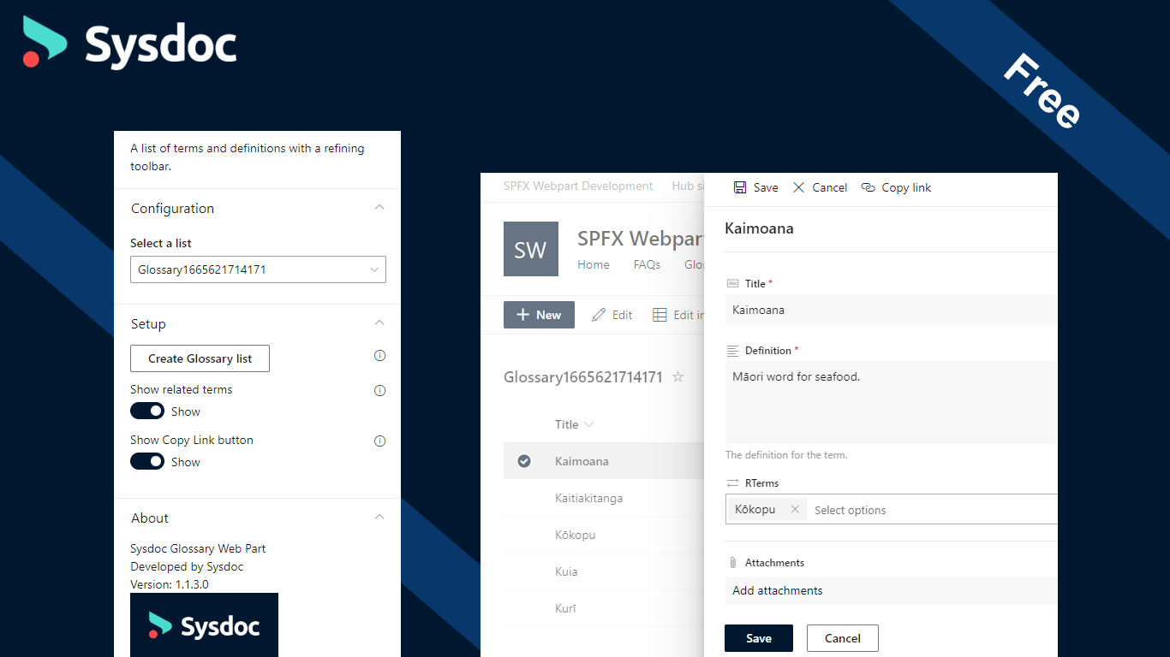The height and width of the screenshot is (657, 1170).
Task: Collapse the Setup section
Action: [380, 323]
